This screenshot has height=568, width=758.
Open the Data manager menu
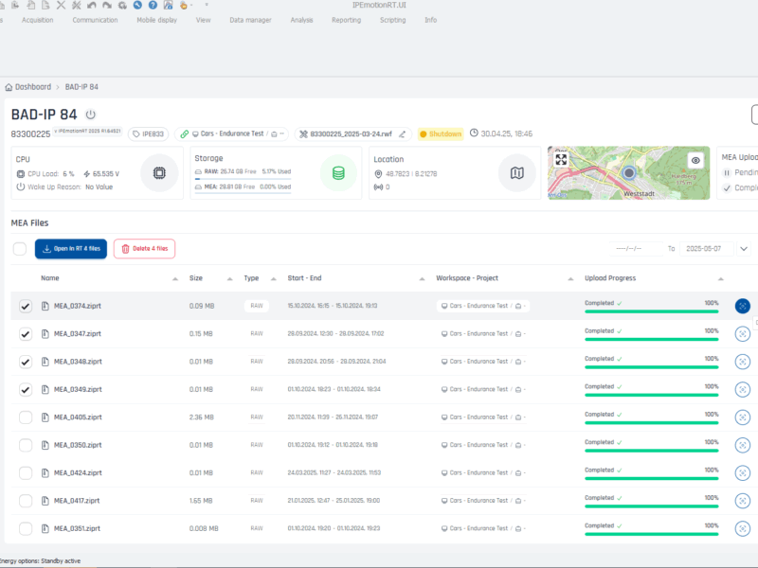click(250, 20)
